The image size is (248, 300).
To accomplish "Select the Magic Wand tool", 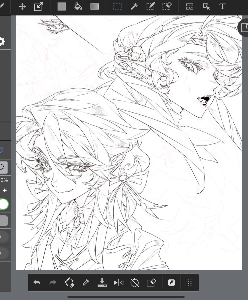I will pyautogui.click(x=134, y=6).
